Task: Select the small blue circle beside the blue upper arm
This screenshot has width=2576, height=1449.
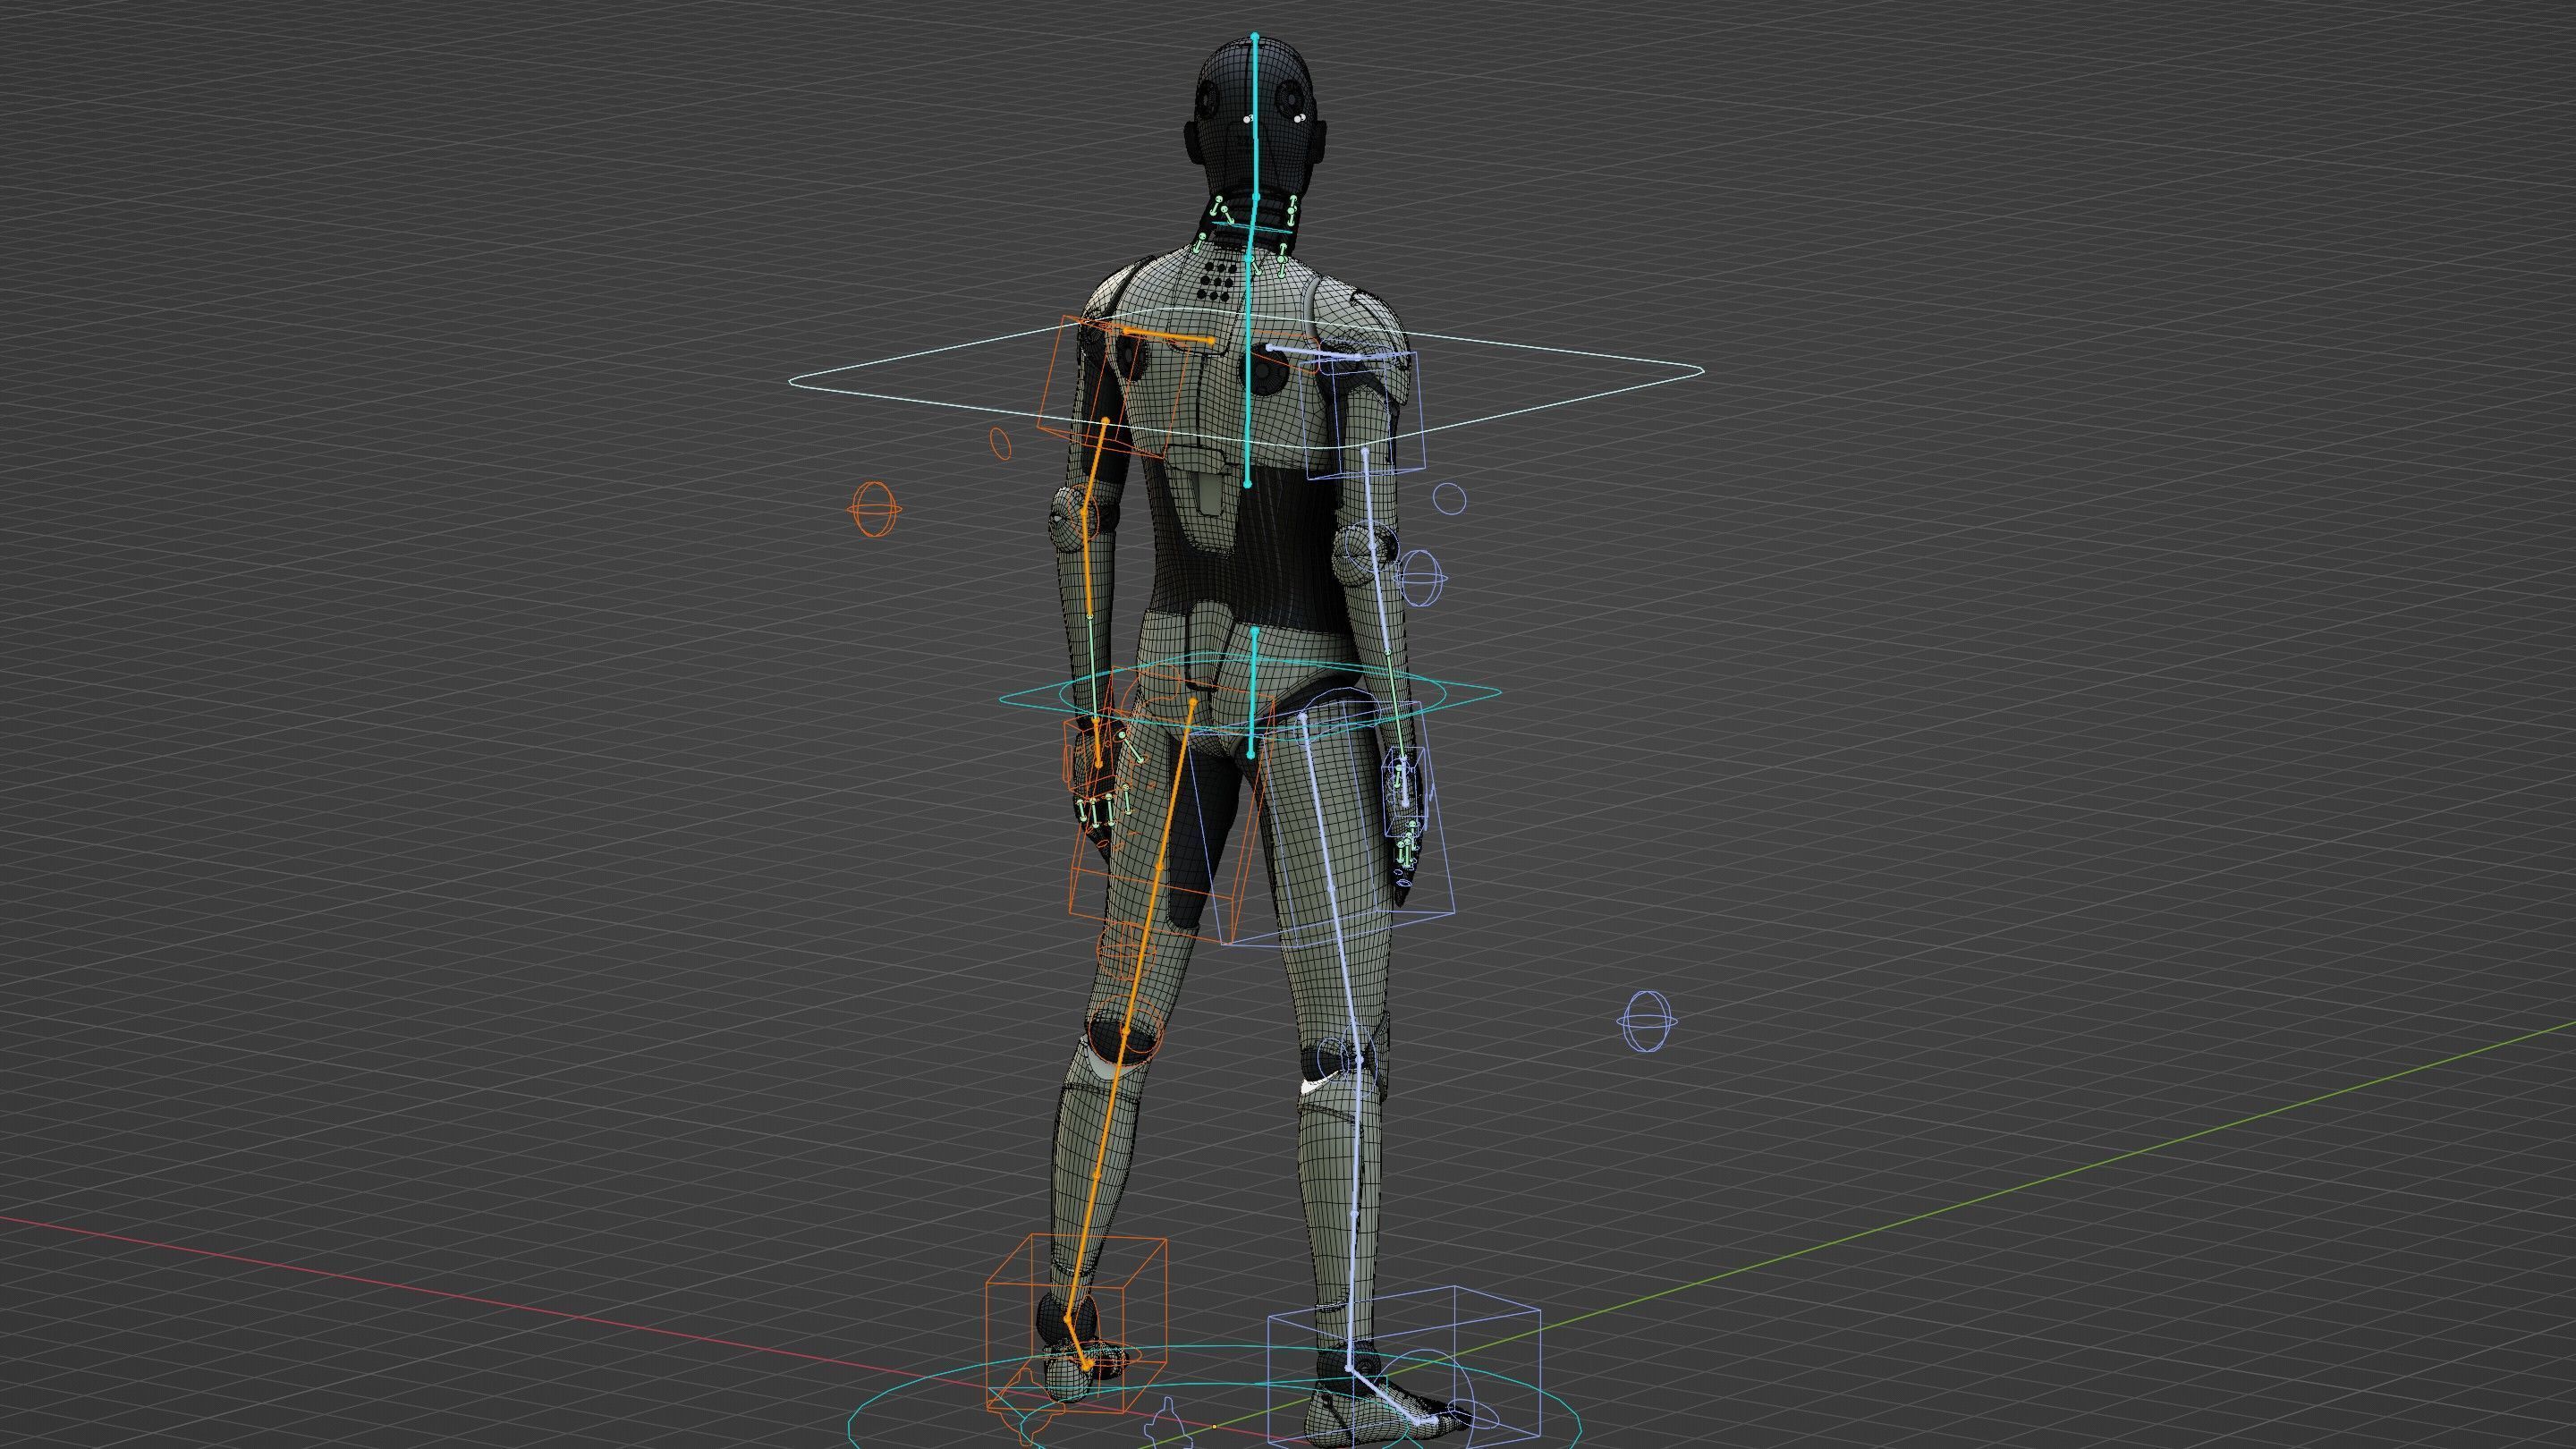Action: pyautogui.click(x=1449, y=498)
